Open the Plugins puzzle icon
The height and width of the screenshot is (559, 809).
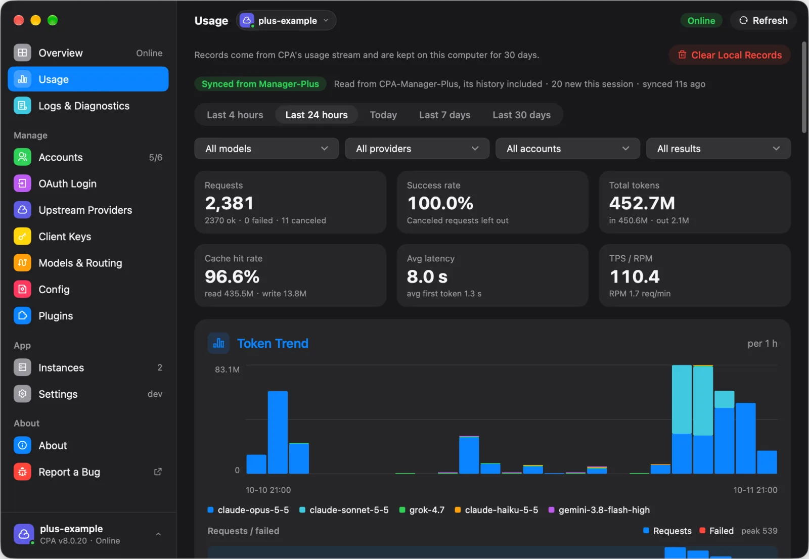(x=22, y=316)
